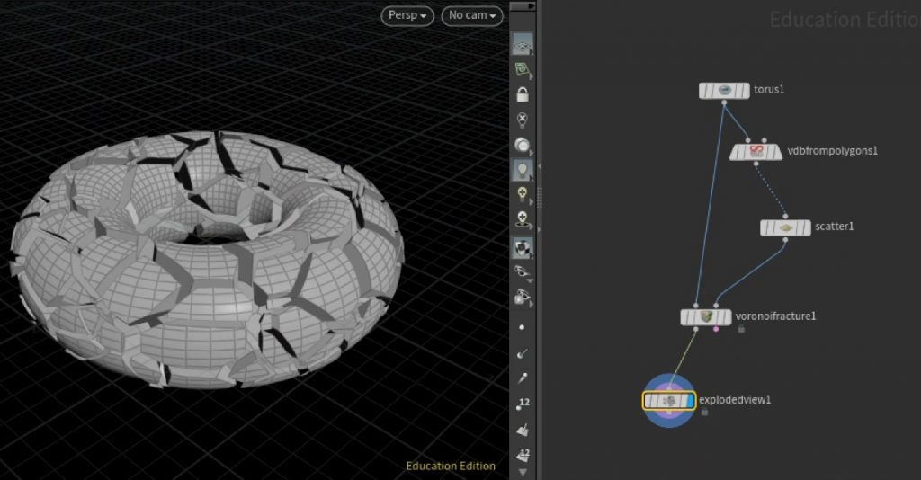Toggle display point numbers icon
This screenshot has width=921, height=480.
(x=523, y=404)
